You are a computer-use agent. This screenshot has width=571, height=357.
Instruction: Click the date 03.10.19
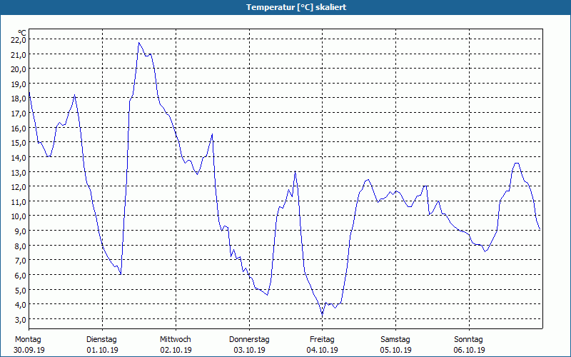pos(249,350)
